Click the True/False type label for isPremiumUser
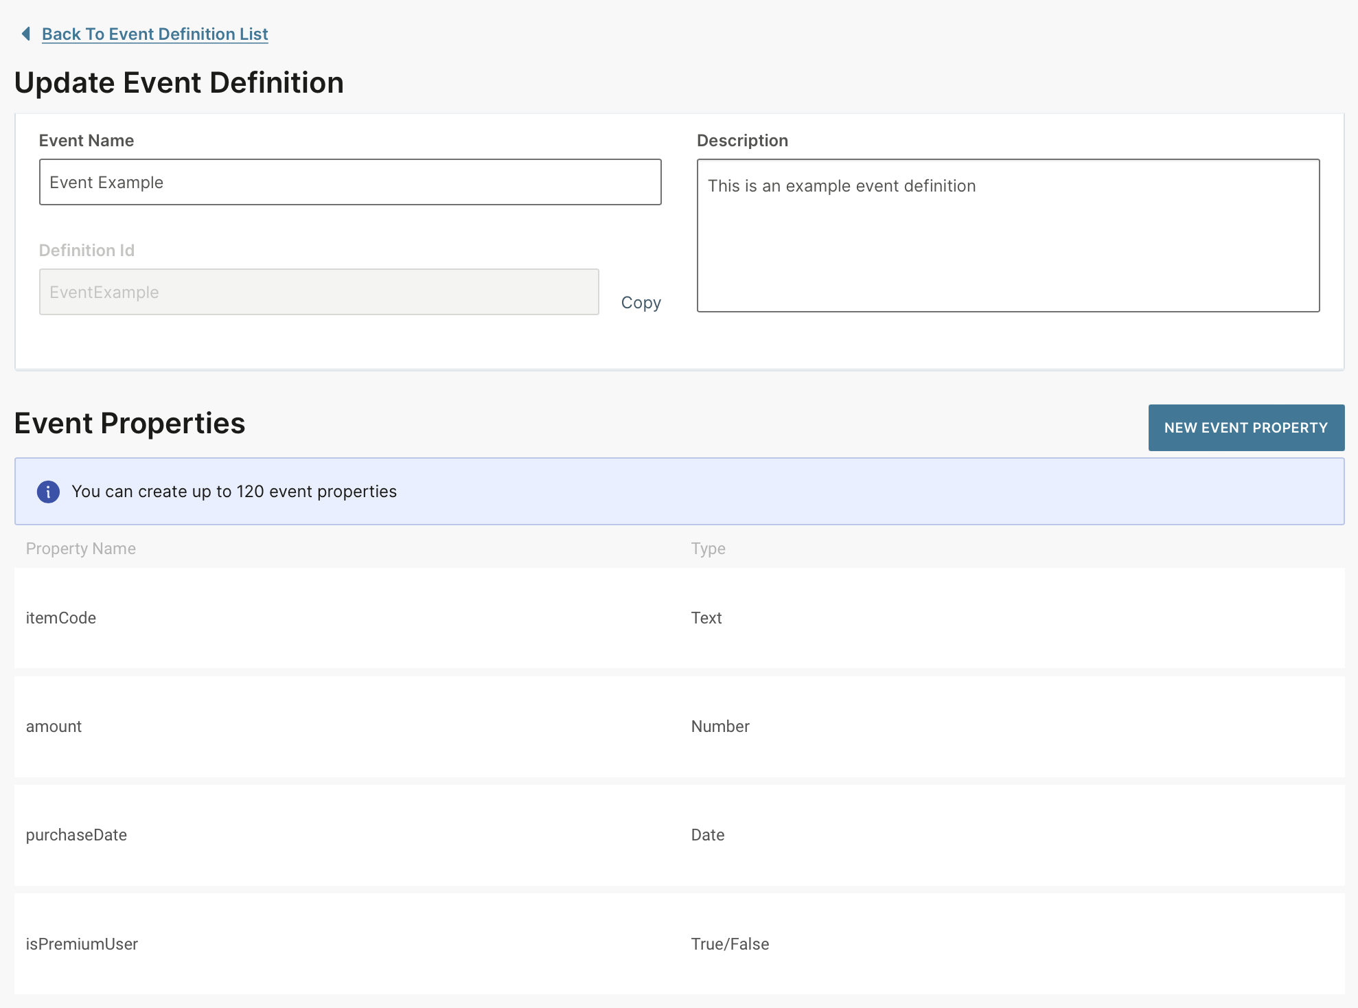 (730, 944)
